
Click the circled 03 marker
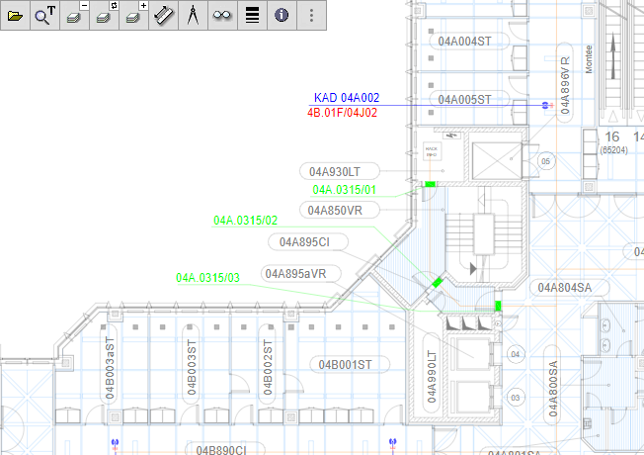coord(516,398)
